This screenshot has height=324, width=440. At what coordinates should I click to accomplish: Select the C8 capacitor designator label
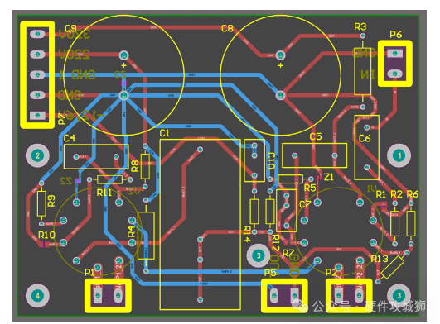(227, 28)
